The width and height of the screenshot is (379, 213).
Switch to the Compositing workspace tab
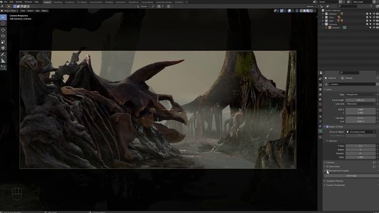147,2
